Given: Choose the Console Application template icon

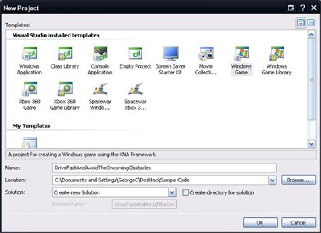Looking at the screenshot, I should tap(100, 53).
